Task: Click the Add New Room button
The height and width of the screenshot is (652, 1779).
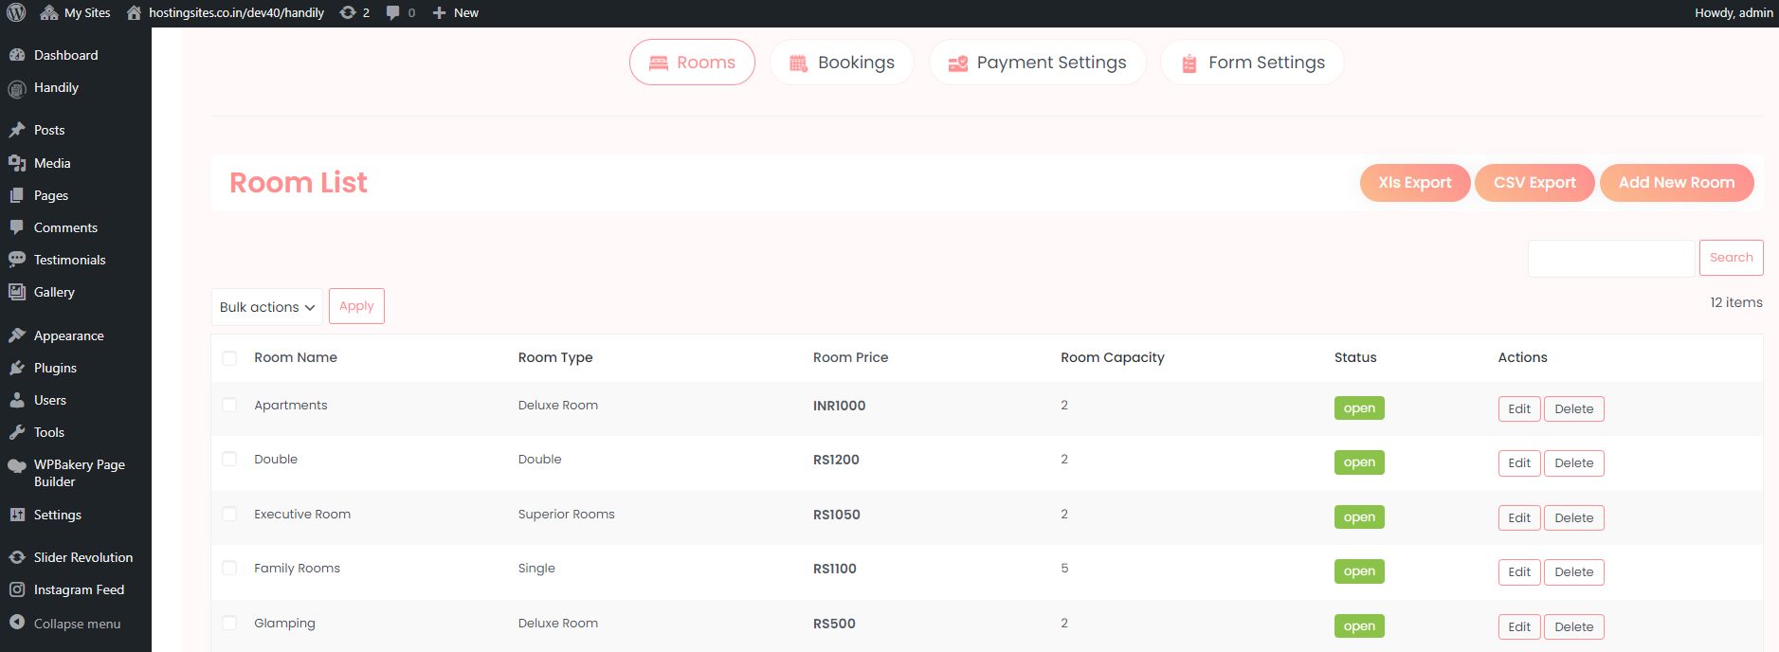Action: [1676, 183]
